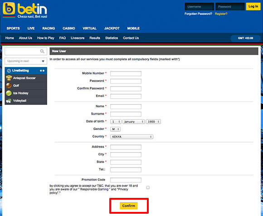The height and width of the screenshot is (216, 263).
Task: Open the CASINO menu
Action: 69,28
